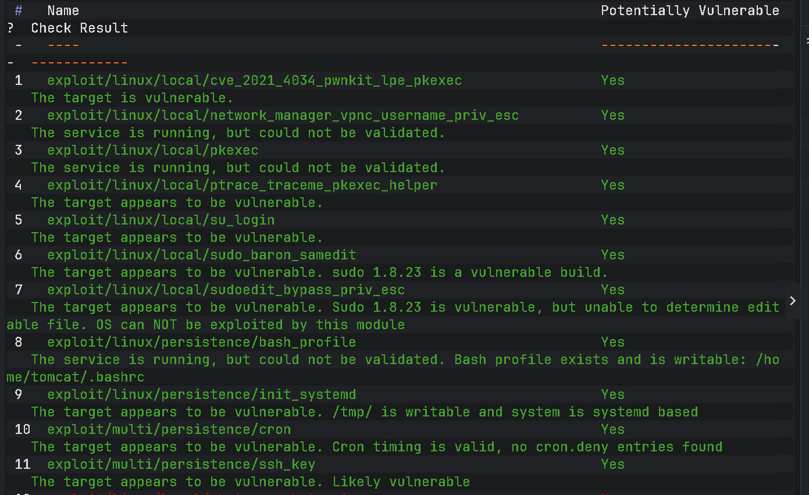Click "The target is vulnerable." result text
The image size is (809, 495).
click(x=133, y=98)
